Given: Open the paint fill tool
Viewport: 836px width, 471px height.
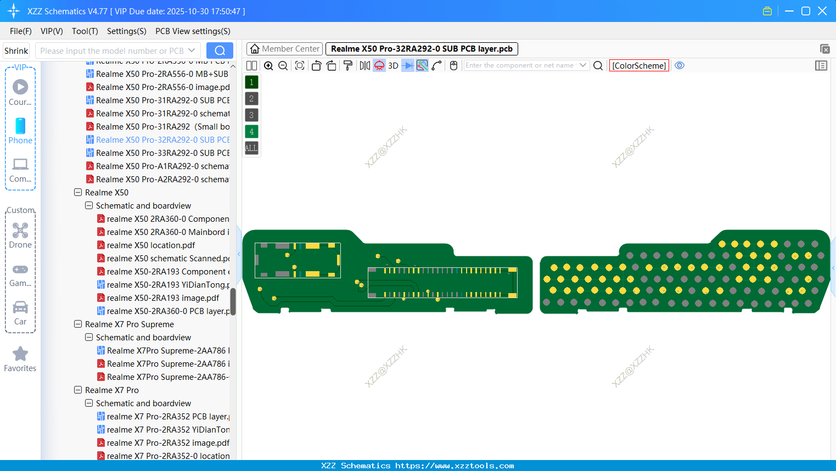Looking at the screenshot, I should (x=347, y=65).
